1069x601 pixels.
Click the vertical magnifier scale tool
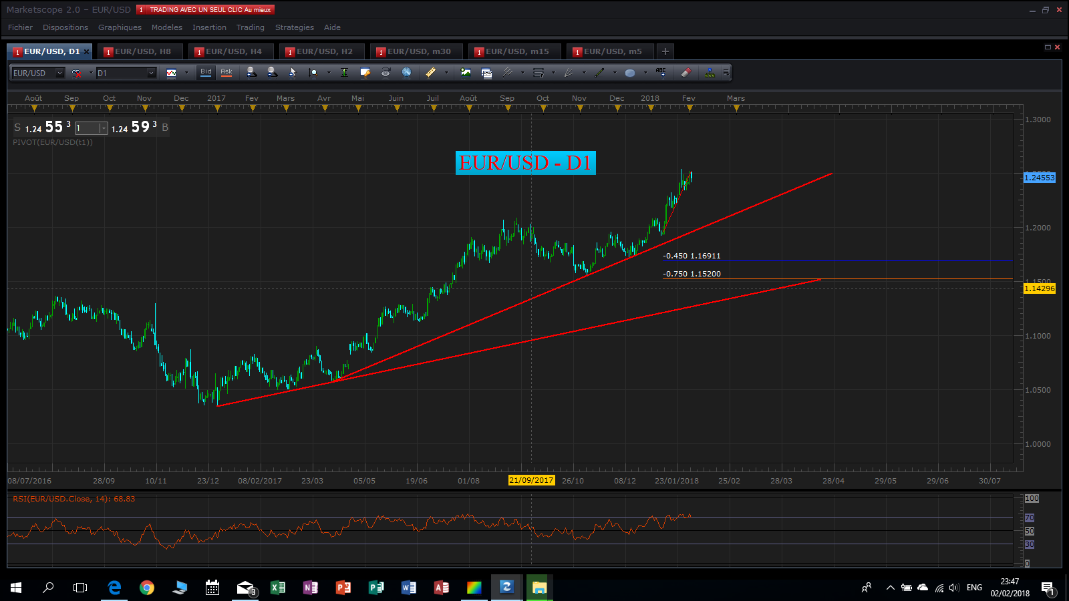pos(313,72)
